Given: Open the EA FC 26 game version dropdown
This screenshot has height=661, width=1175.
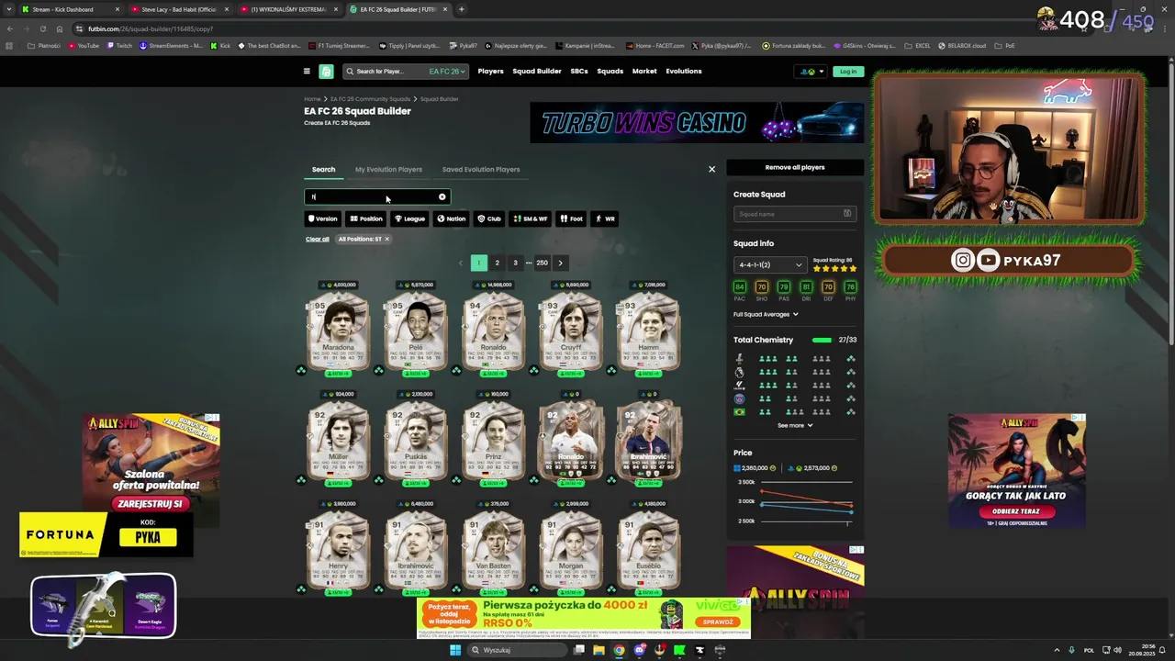Looking at the screenshot, I should coord(448,71).
